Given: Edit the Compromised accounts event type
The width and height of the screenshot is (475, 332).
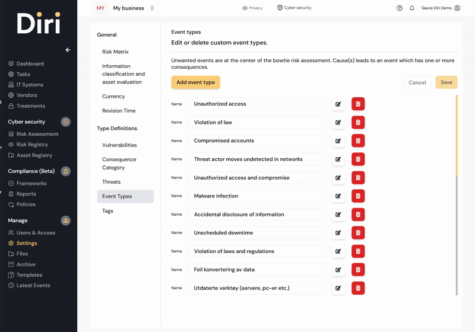Looking at the screenshot, I should coord(338,141).
